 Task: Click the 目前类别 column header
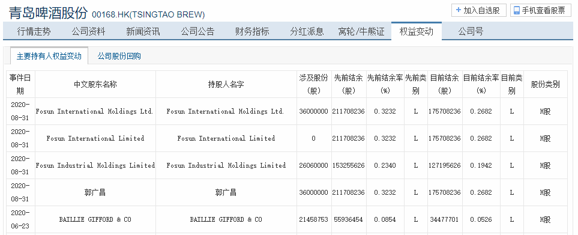(511, 84)
